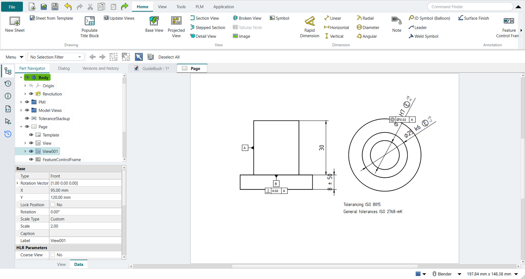Insert a Base View

tap(154, 24)
